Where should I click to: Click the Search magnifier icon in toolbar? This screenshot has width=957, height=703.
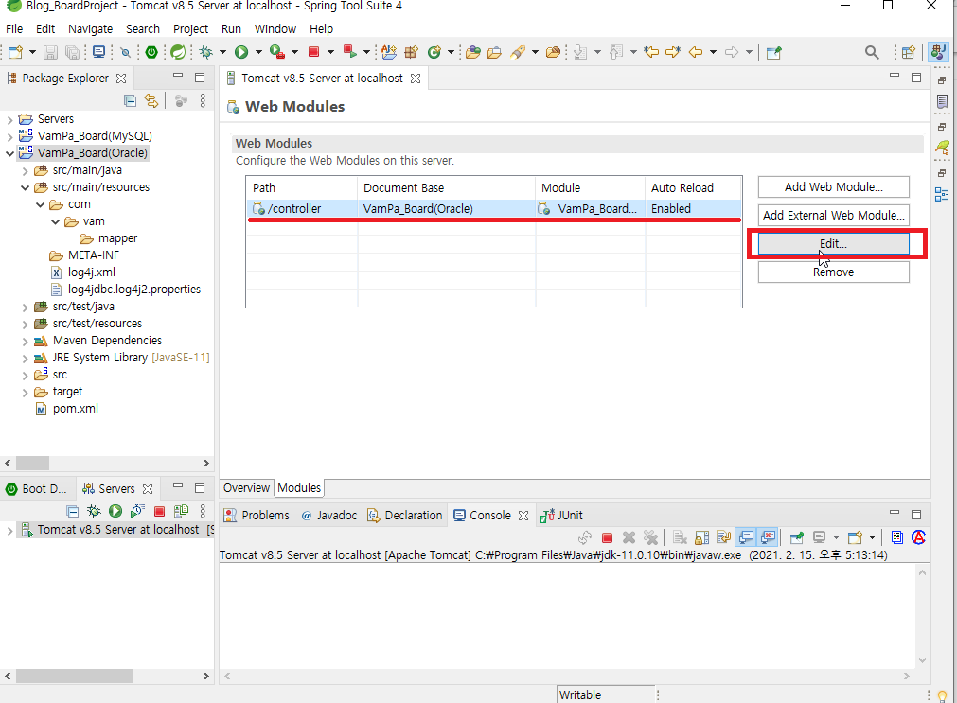tap(872, 52)
